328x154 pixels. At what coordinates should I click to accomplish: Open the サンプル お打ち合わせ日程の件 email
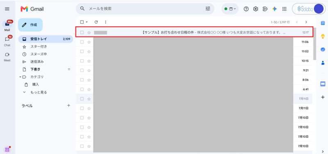point(194,32)
